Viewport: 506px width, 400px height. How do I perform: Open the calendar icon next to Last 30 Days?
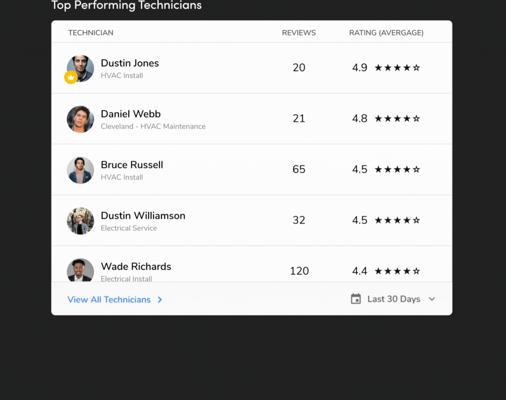coord(356,299)
